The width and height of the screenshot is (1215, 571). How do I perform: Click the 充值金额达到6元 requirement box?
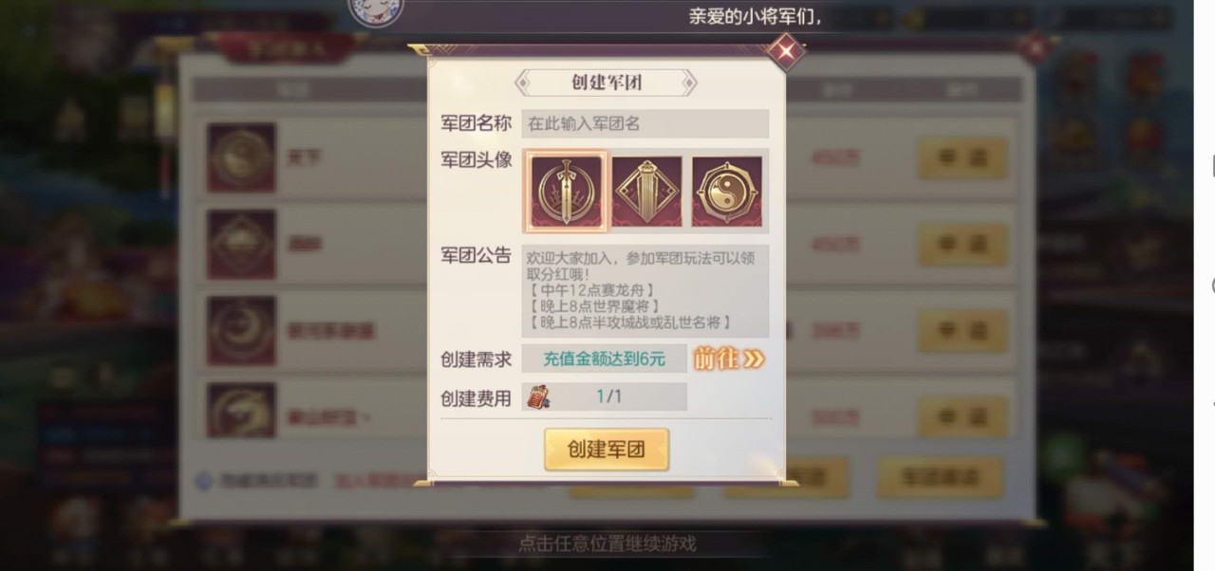pyautogui.click(x=604, y=359)
